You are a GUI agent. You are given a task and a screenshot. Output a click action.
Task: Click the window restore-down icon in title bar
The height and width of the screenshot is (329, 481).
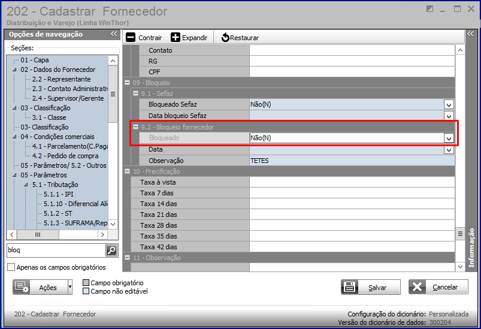[x=429, y=9]
